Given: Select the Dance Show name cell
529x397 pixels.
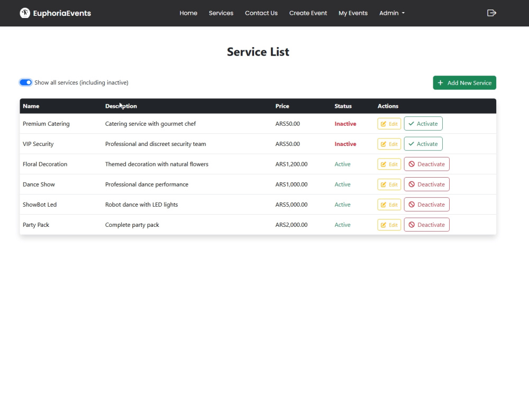Looking at the screenshot, I should click(x=39, y=184).
